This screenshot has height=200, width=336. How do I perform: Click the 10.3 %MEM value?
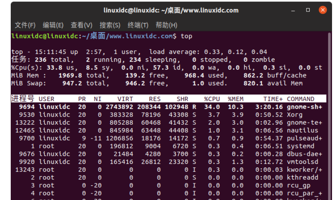(x=235, y=107)
